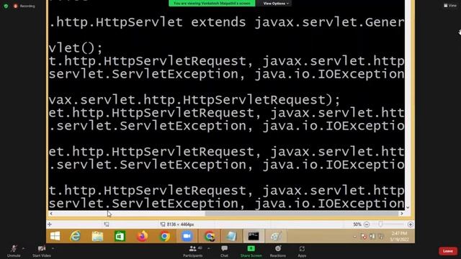Click the horizontal scrollbar left arrow
Screen dimensions: 461x259
tap(51, 214)
